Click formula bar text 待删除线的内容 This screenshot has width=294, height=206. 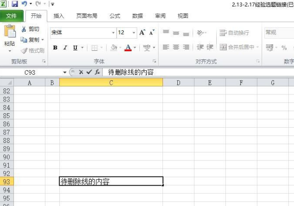click(131, 72)
